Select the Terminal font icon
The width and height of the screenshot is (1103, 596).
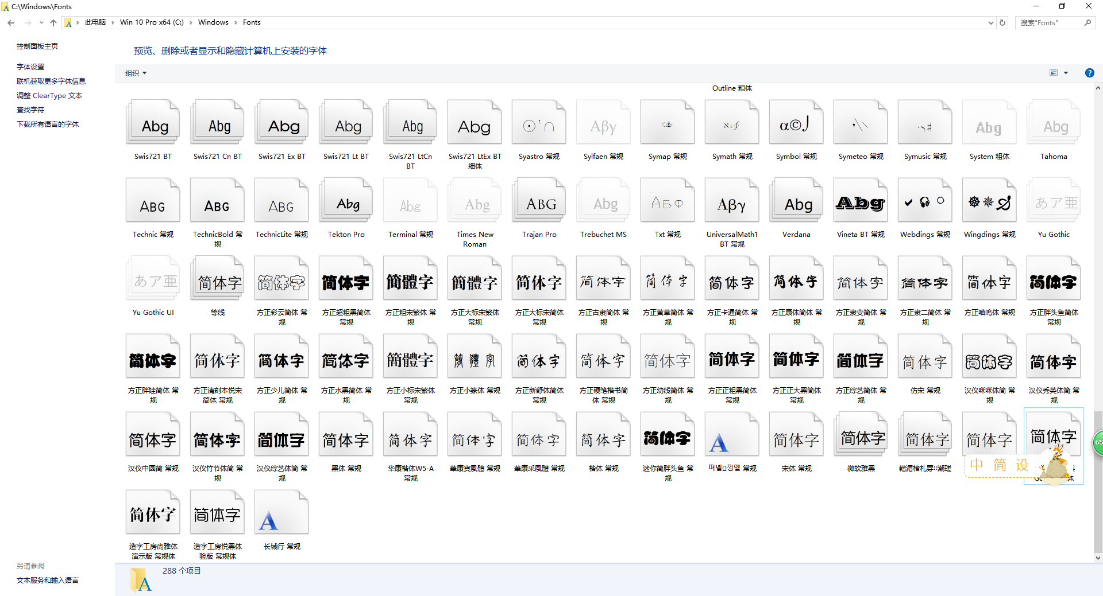(410, 201)
